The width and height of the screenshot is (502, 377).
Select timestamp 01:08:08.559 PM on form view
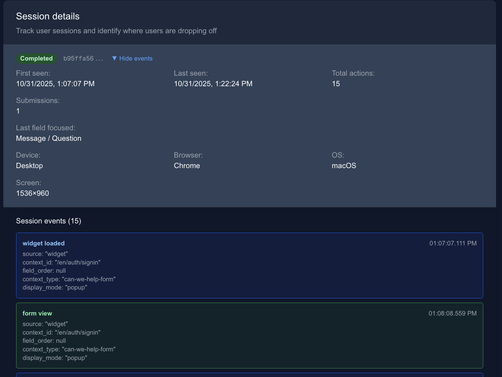point(453,314)
